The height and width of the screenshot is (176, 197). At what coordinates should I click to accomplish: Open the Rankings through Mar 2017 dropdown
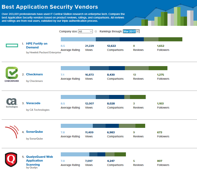coord(131,31)
